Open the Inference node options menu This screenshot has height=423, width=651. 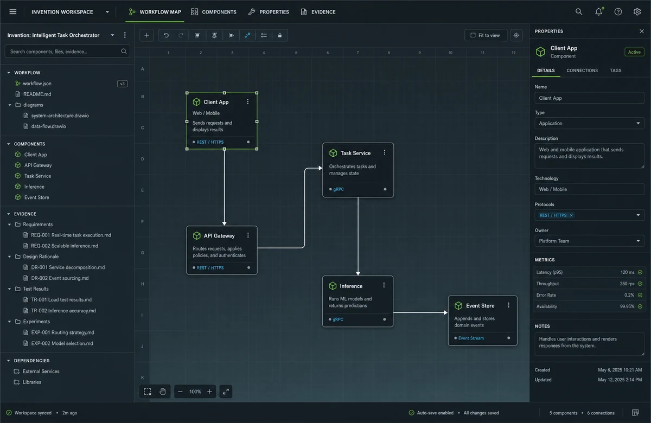[x=384, y=285]
